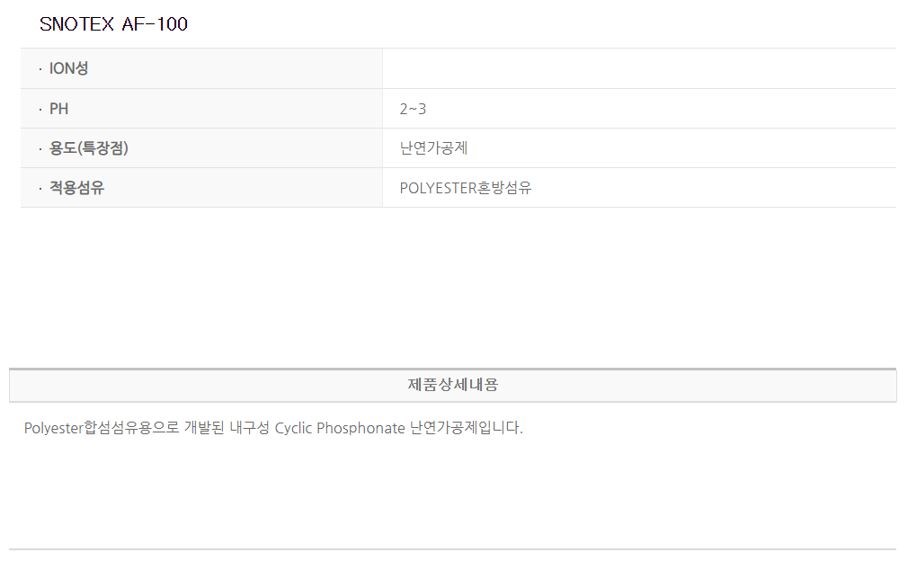Click the bullet dot before PH
This screenshot has width=908, height=561.
40,110
